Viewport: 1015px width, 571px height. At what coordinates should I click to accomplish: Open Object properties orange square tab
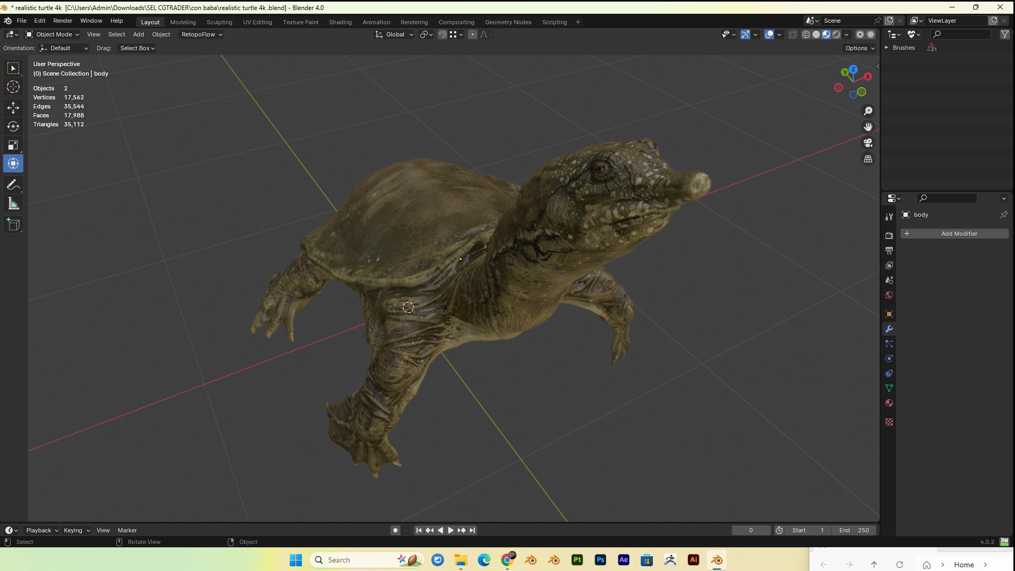pyautogui.click(x=889, y=314)
